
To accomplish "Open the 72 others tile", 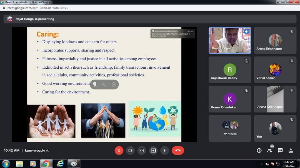I will 230,128.
